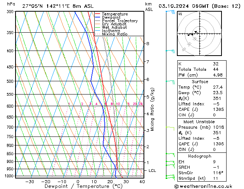Click the wind barb at 700 hPa
The image size is (244, 189).
click(170, 128)
